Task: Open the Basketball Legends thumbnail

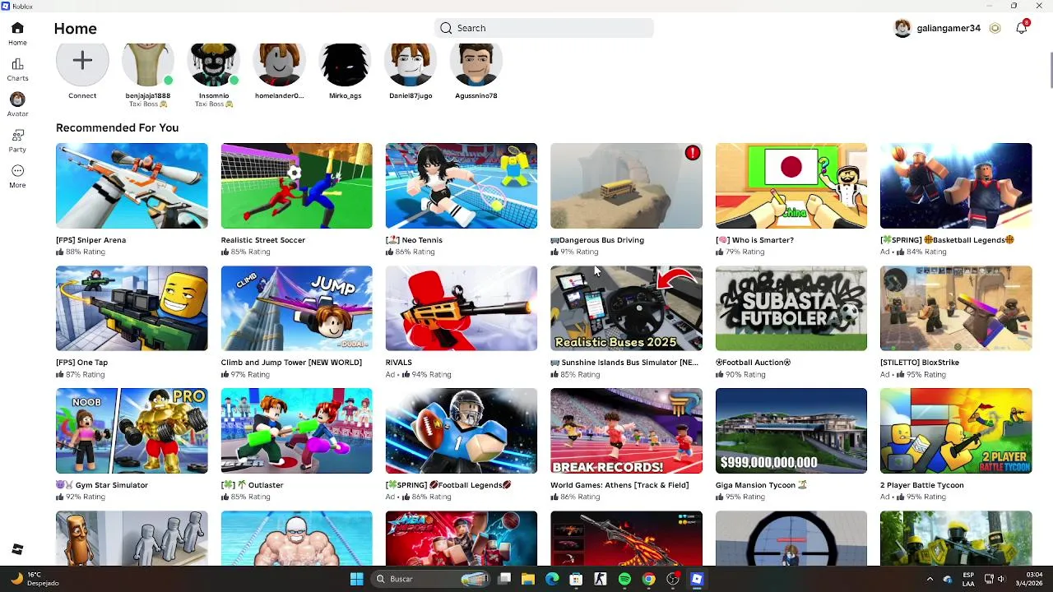Action: pyautogui.click(x=956, y=186)
